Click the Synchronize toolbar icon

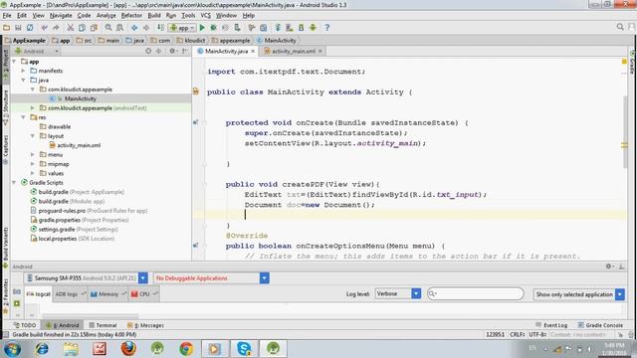tap(30, 28)
